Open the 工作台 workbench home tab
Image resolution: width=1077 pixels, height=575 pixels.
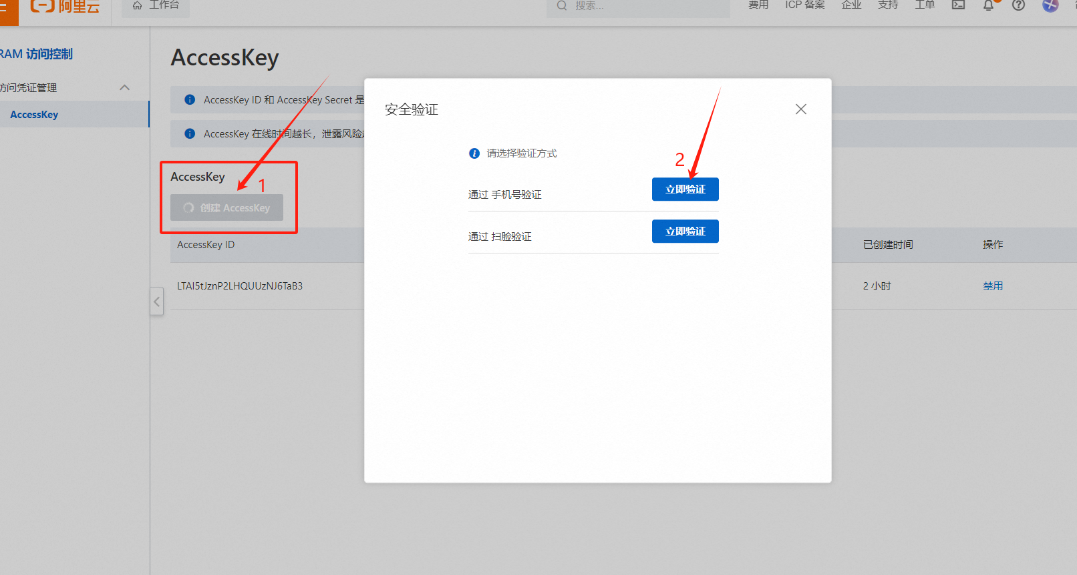click(x=156, y=6)
